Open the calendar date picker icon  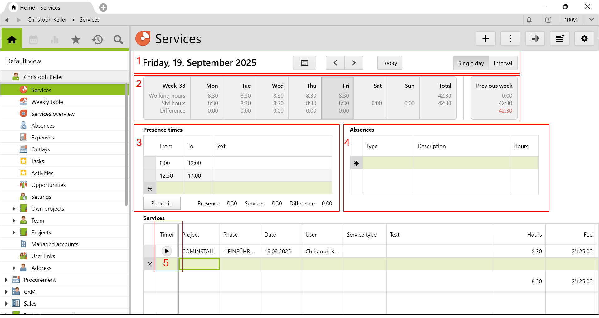[304, 63]
